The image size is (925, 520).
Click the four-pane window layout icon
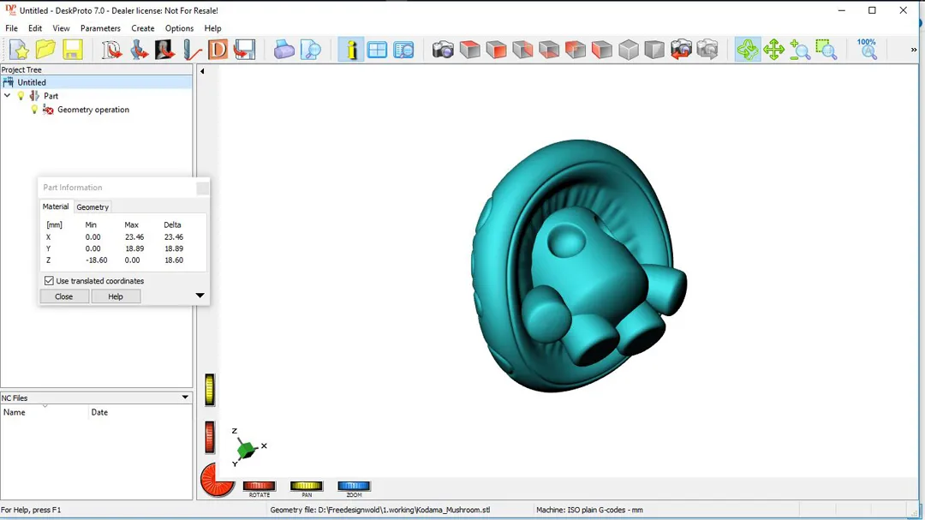coord(378,50)
